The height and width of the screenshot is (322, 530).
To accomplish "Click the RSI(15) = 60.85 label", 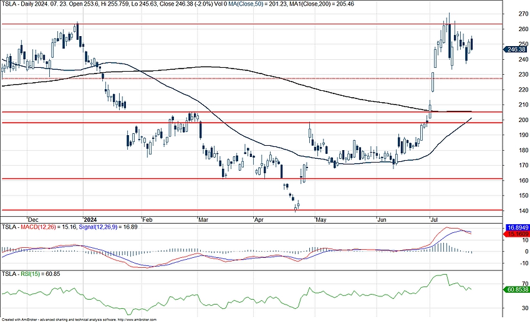I will pos(41,274).
